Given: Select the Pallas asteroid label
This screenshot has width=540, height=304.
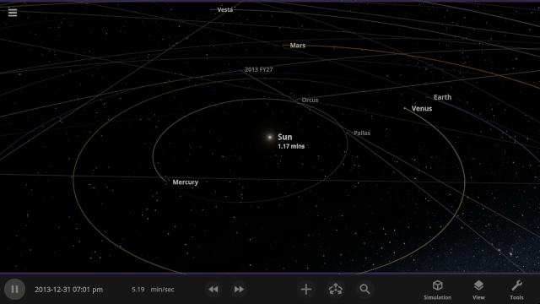Looking at the screenshot, I should pos(362,133).
